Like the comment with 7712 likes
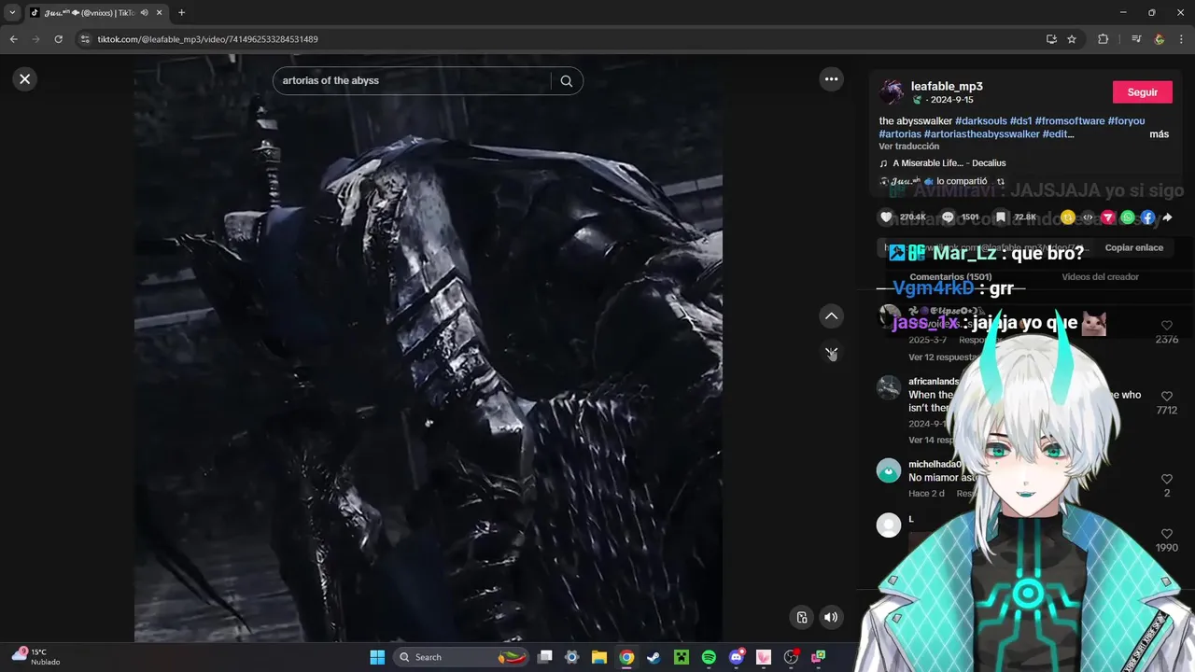 [1166, 397]
